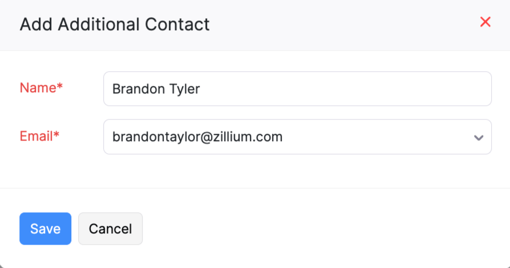Click the asterisk beside the Email label

click(x=57, y=135)
